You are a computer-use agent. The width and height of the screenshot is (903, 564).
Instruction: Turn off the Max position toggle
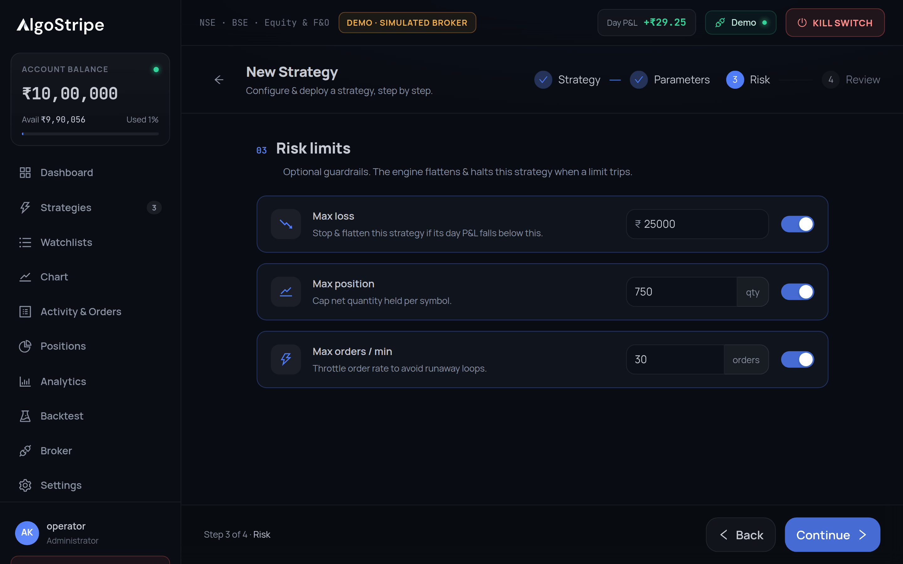(x=797, y=292)
